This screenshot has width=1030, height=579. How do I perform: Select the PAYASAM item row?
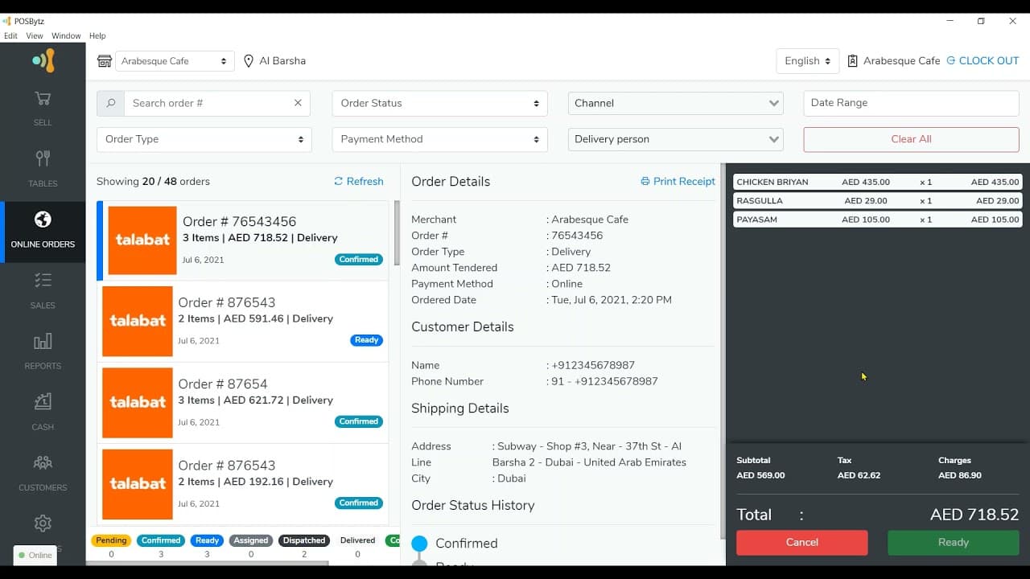[878, 220]
